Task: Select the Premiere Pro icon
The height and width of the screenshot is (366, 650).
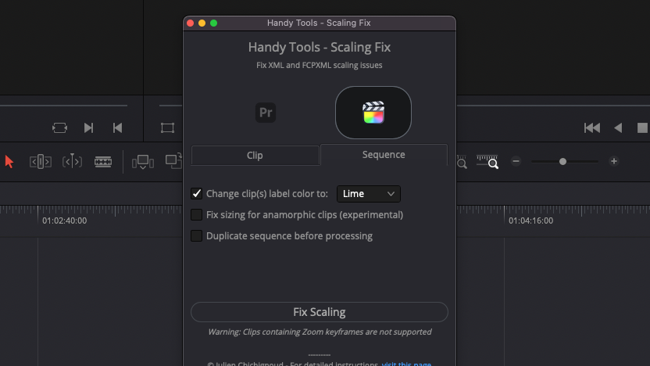Action: click(266, 113)
